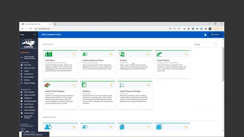The image size is (244, 137).
Task: Bookmark this page with the star icon
Action: [x=179, y=29]
